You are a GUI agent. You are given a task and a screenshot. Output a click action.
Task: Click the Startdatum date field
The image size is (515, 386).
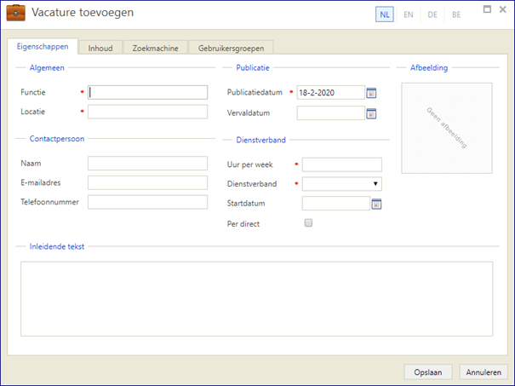coord(336,204)
